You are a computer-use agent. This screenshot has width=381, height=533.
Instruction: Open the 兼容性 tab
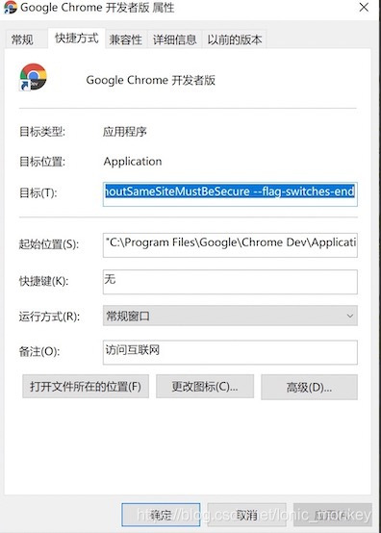coord(126,39)
